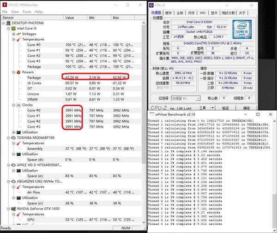277x233 pixels.
Task: Click the wPrime Benchmark title bar icon
Action: pyautogui.click(x=151, y=114)
